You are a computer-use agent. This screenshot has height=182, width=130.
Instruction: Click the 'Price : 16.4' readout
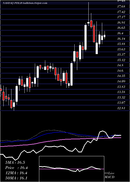17,168
